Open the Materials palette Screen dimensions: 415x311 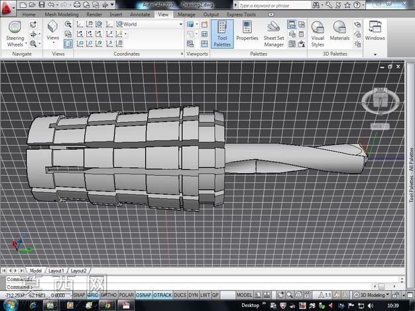339,31
